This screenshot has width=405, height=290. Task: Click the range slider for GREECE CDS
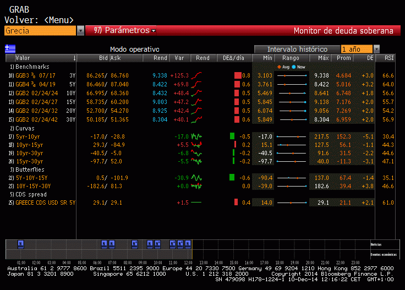point(292,203)
